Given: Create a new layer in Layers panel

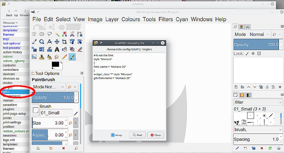Looking at the screenshot, I should click(x=236, y=87).
